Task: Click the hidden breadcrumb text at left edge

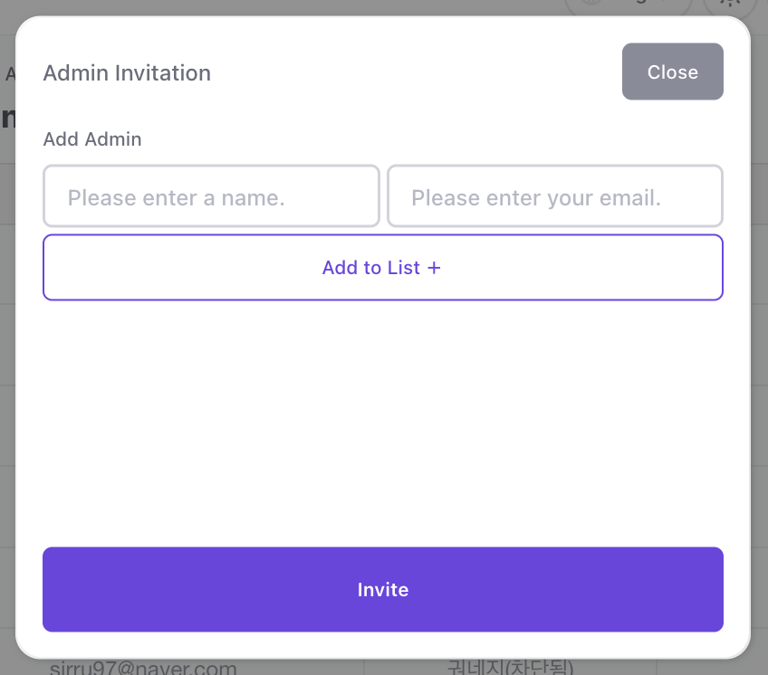Action: coord(9,73)
